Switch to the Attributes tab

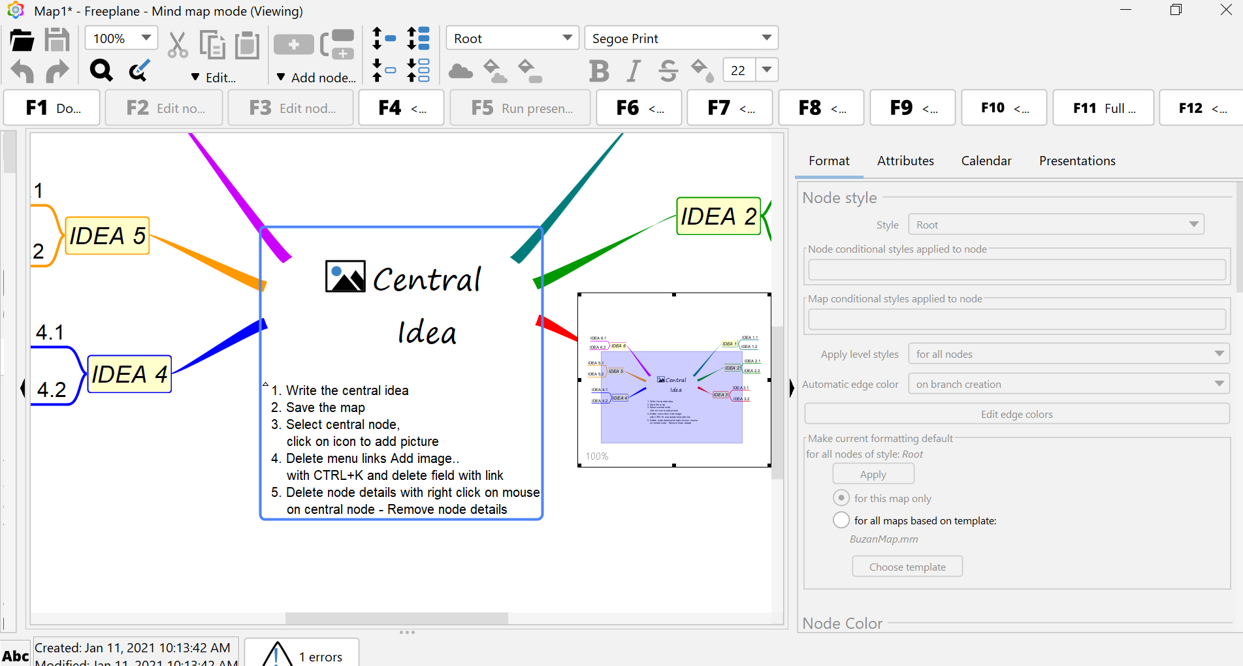(x=905, y=161)
